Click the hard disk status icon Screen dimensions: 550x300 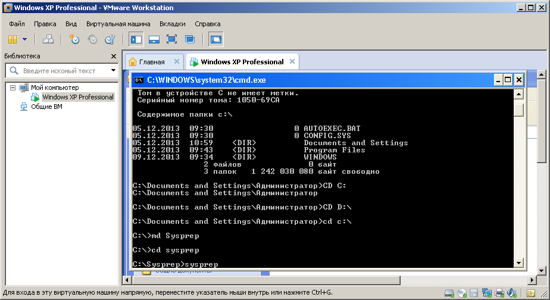[449, 293]
